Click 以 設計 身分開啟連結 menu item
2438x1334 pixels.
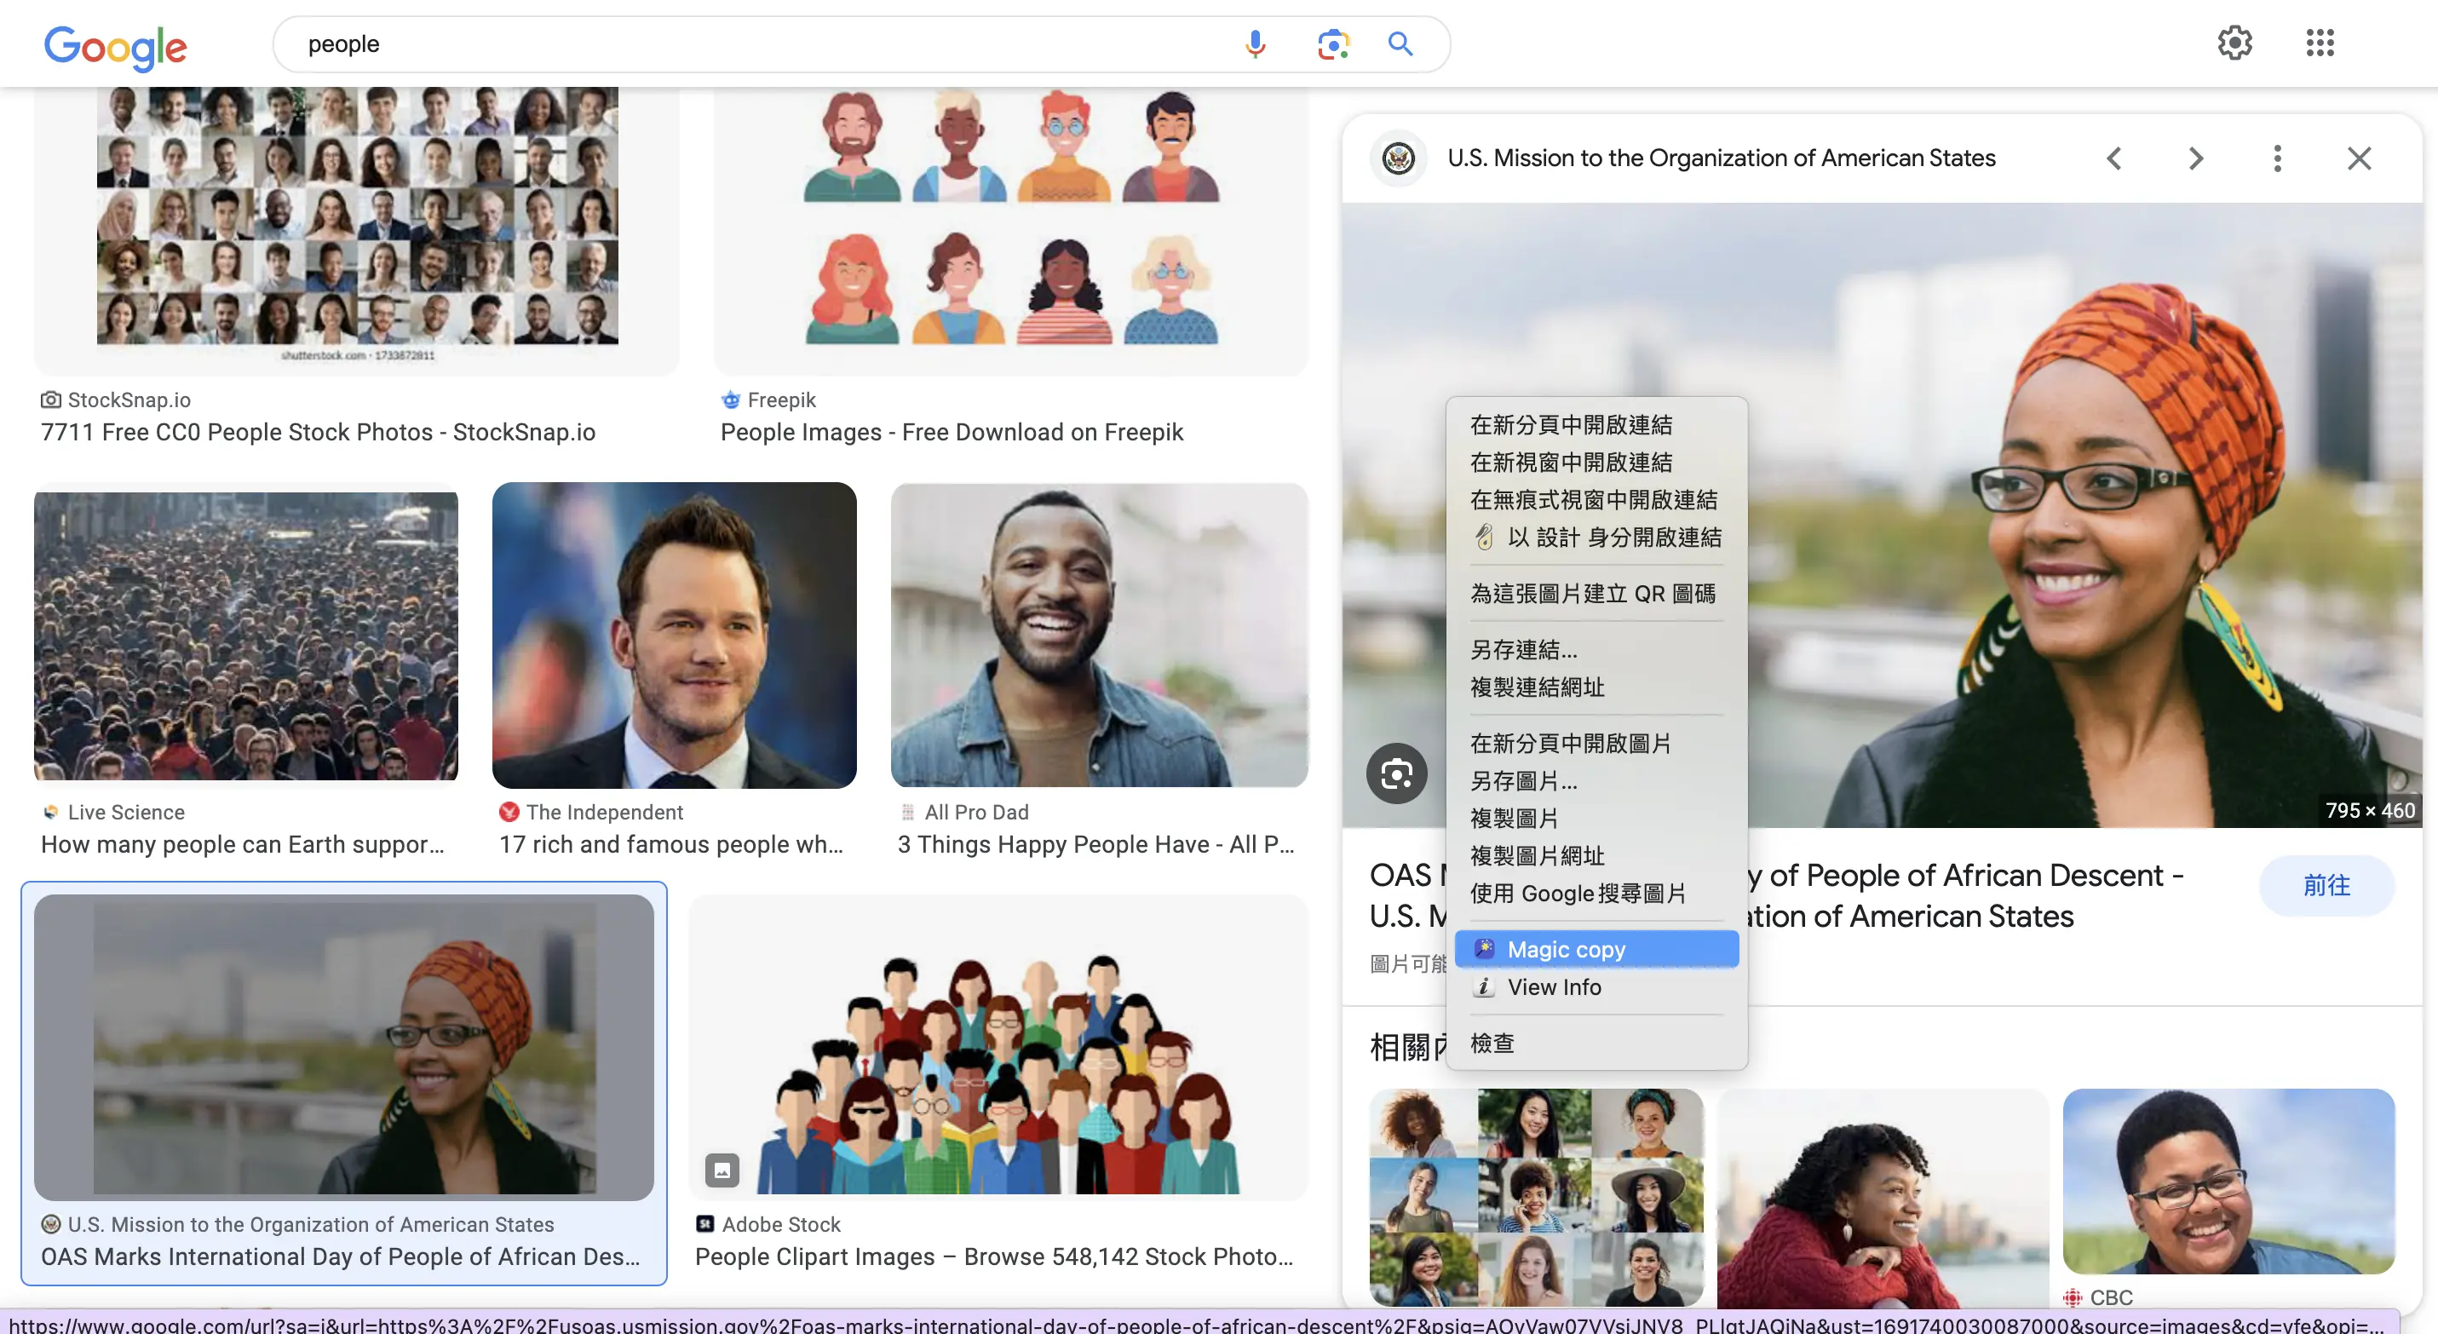coord(1596,538)
